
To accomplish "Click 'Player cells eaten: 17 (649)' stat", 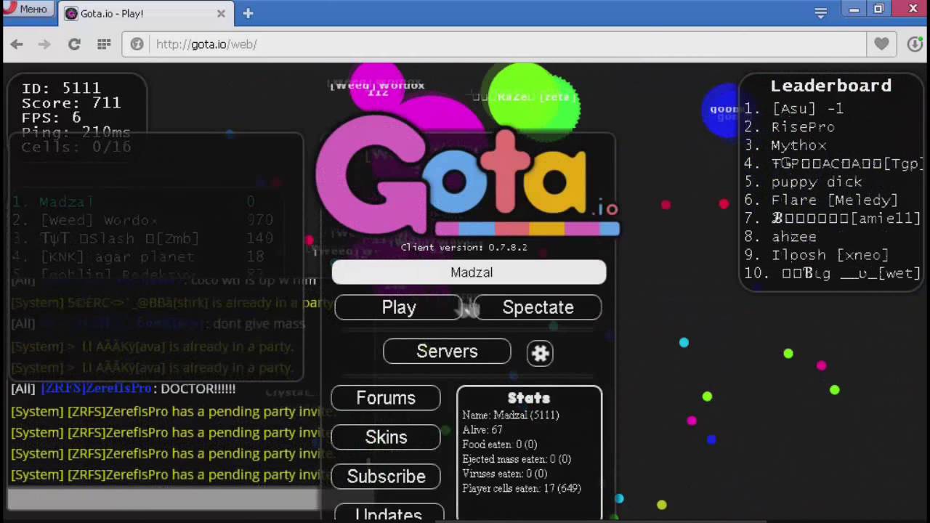I will (522, 488).
